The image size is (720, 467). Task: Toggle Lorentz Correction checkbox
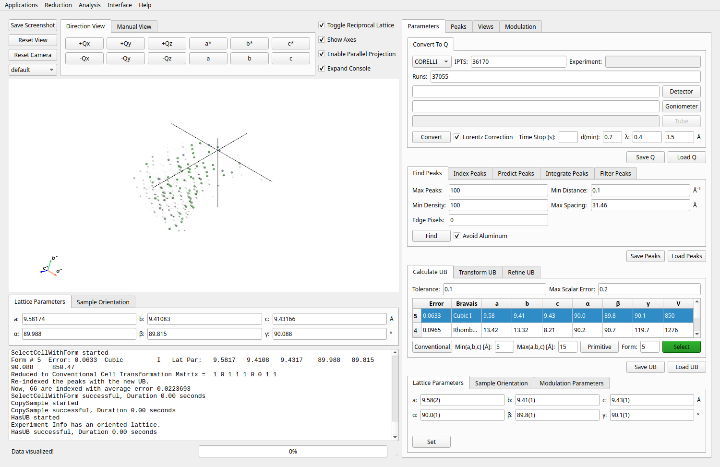(457, 137)
